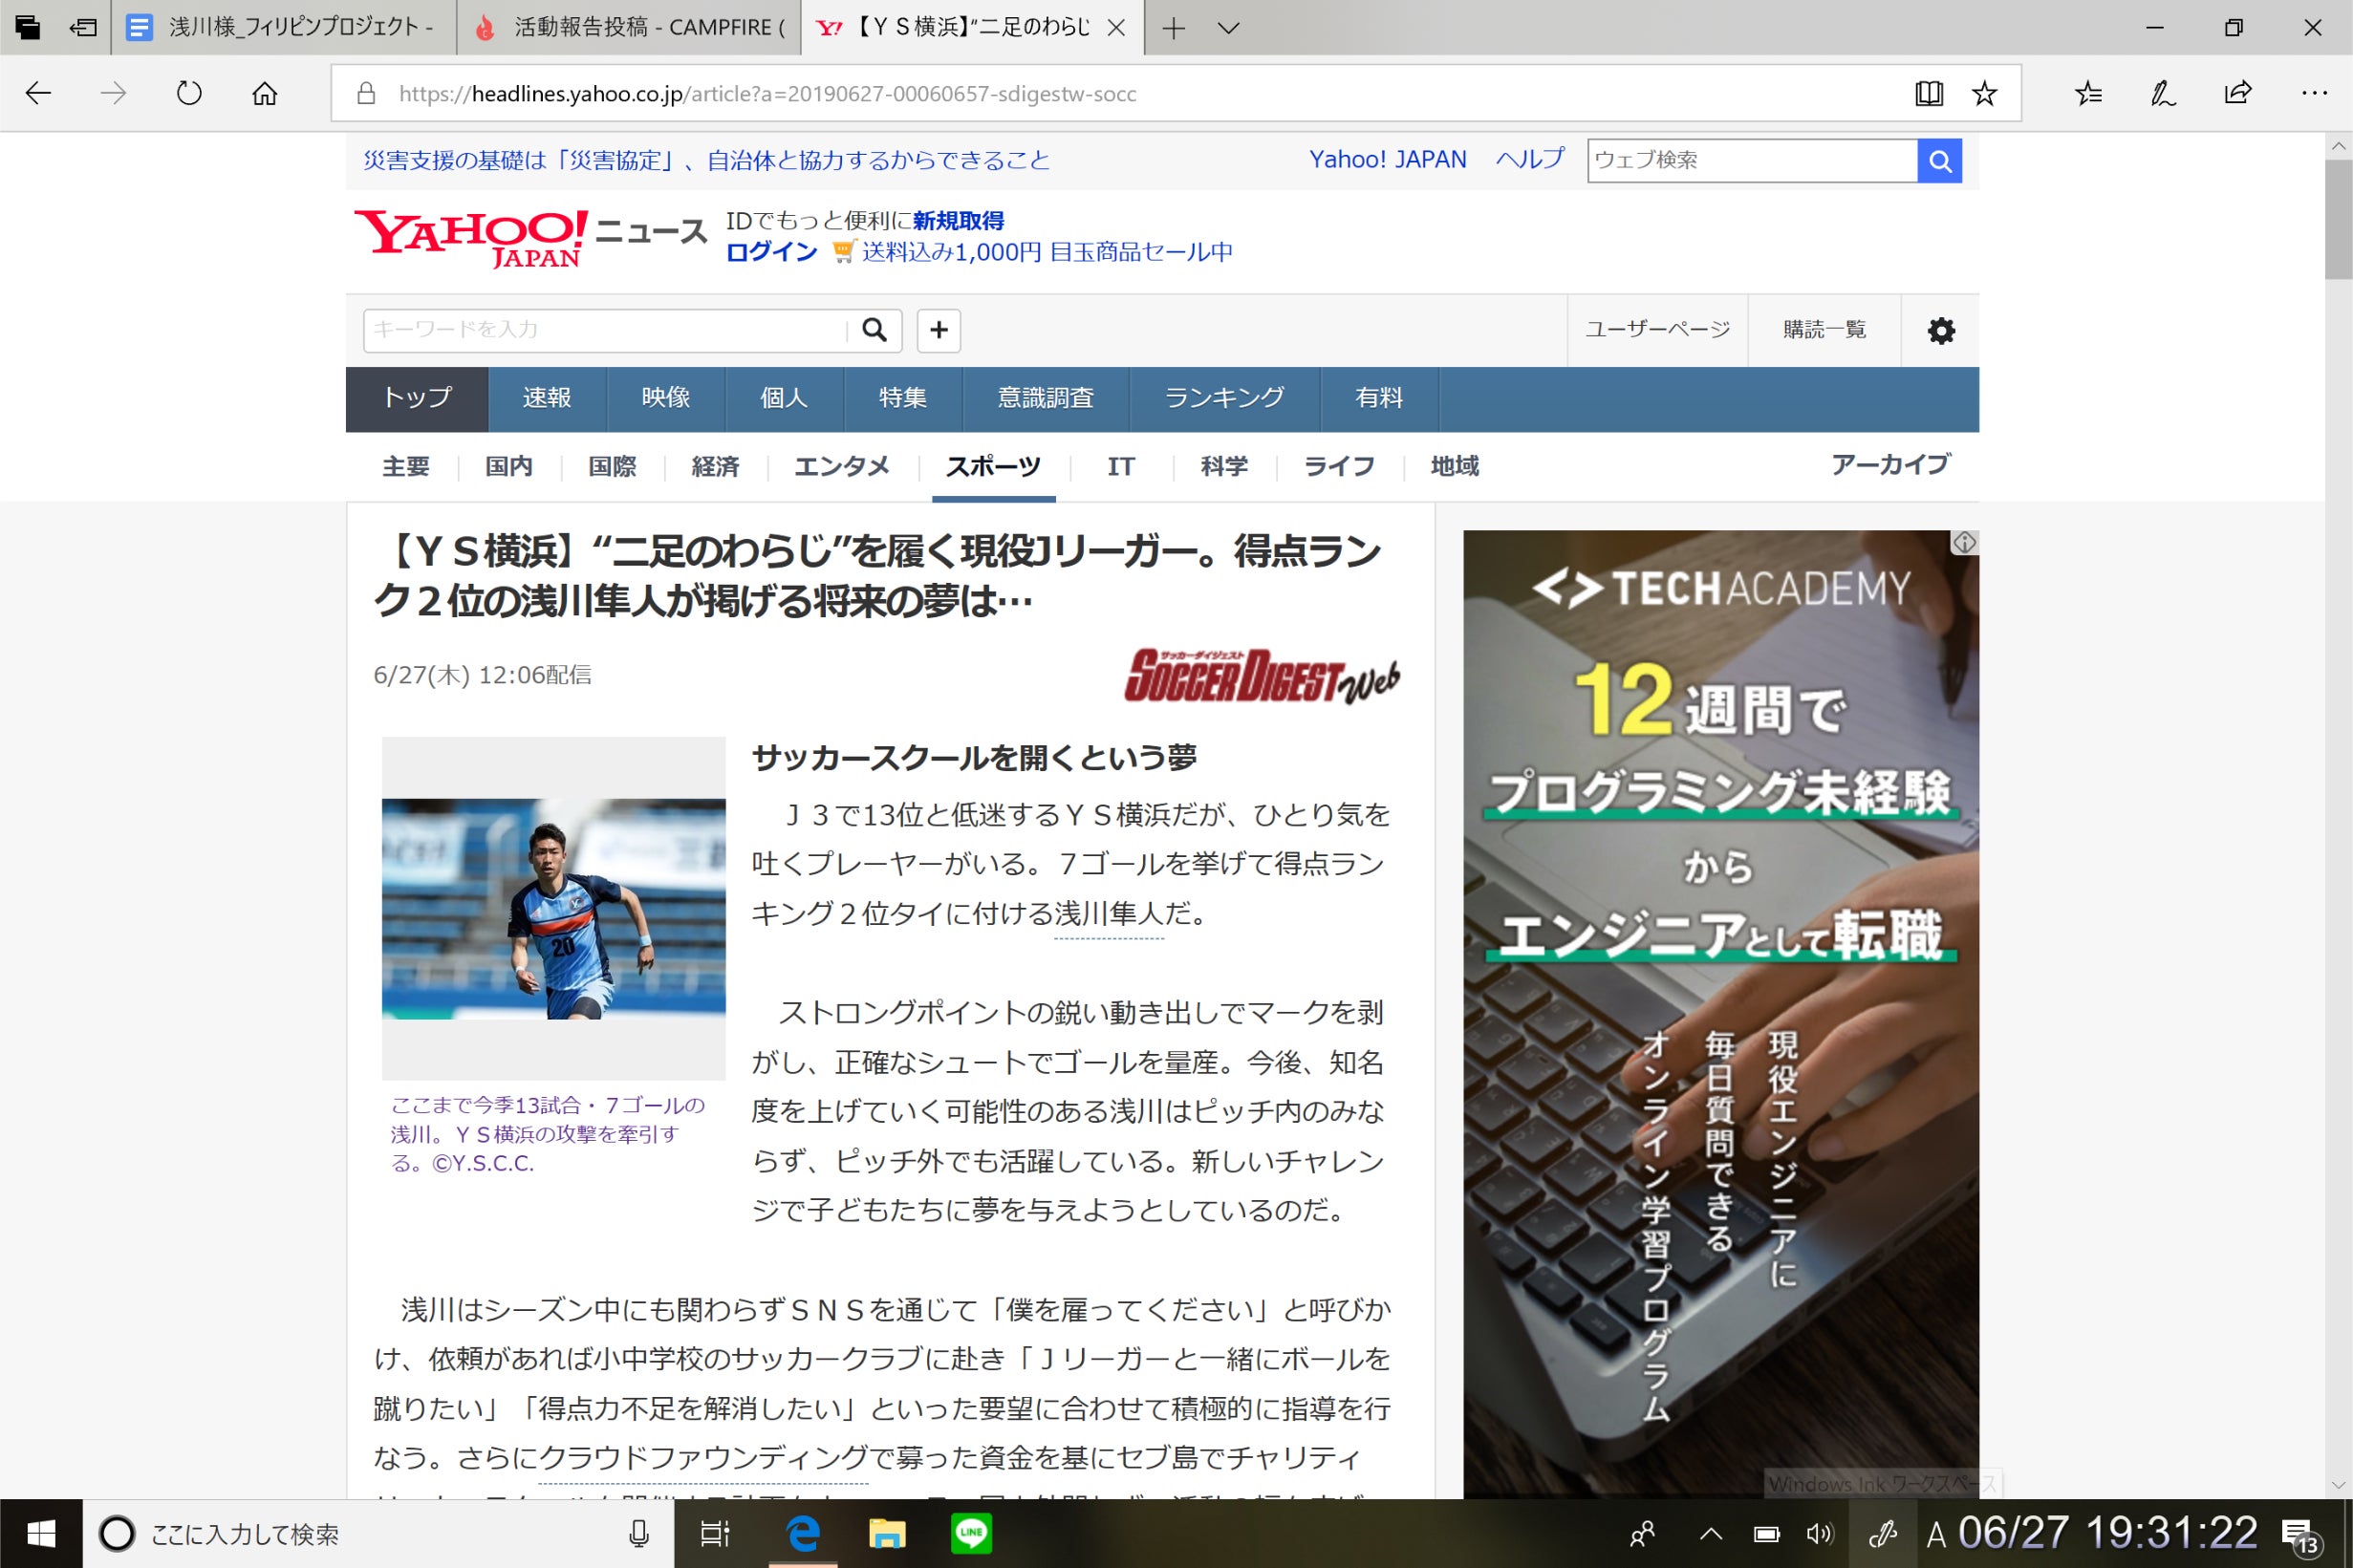Add page to favorites with star icon
Viewport: 2353px width, 1568px height.
coord(1984,94)
